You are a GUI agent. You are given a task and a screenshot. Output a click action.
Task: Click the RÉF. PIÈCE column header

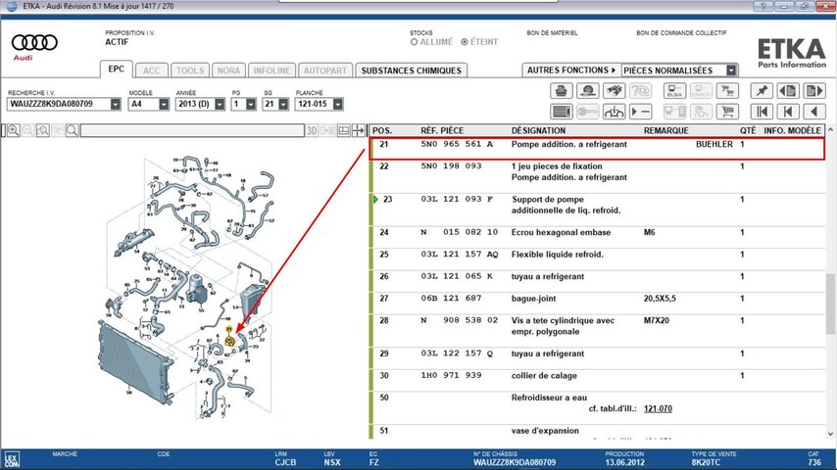tap(442, 130)
